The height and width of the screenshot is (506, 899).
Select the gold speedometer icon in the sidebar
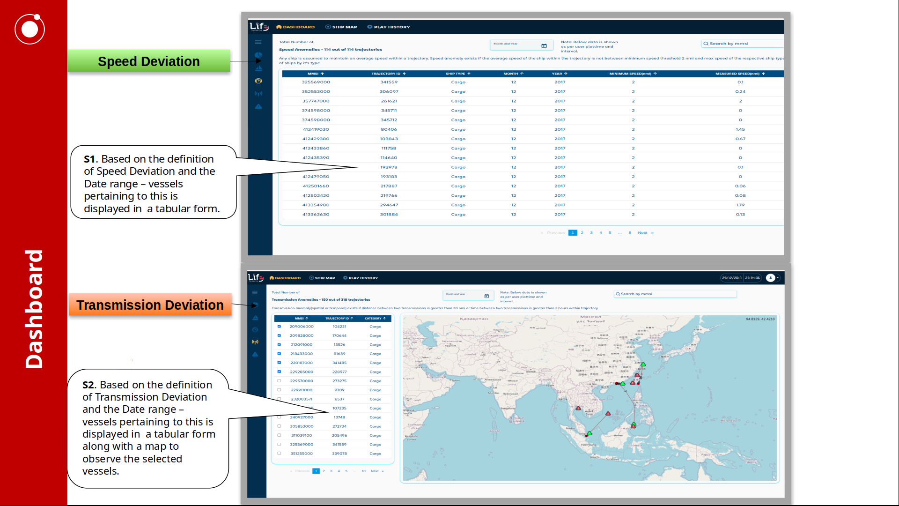(258, 81)
